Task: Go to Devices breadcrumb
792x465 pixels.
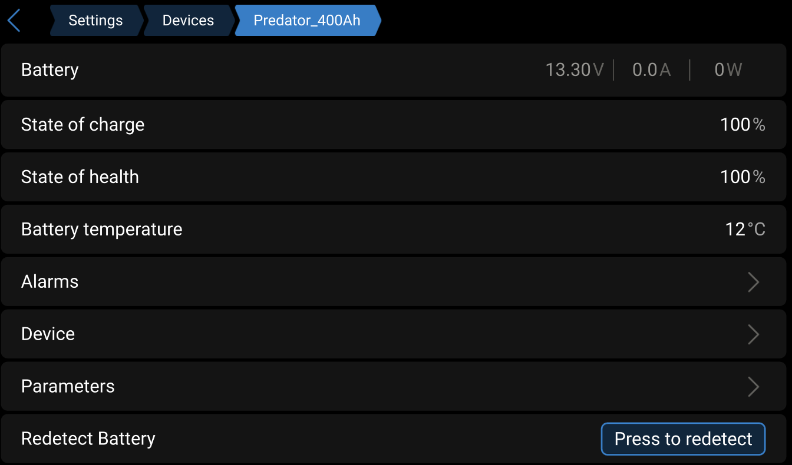Action: click(188, 21)
